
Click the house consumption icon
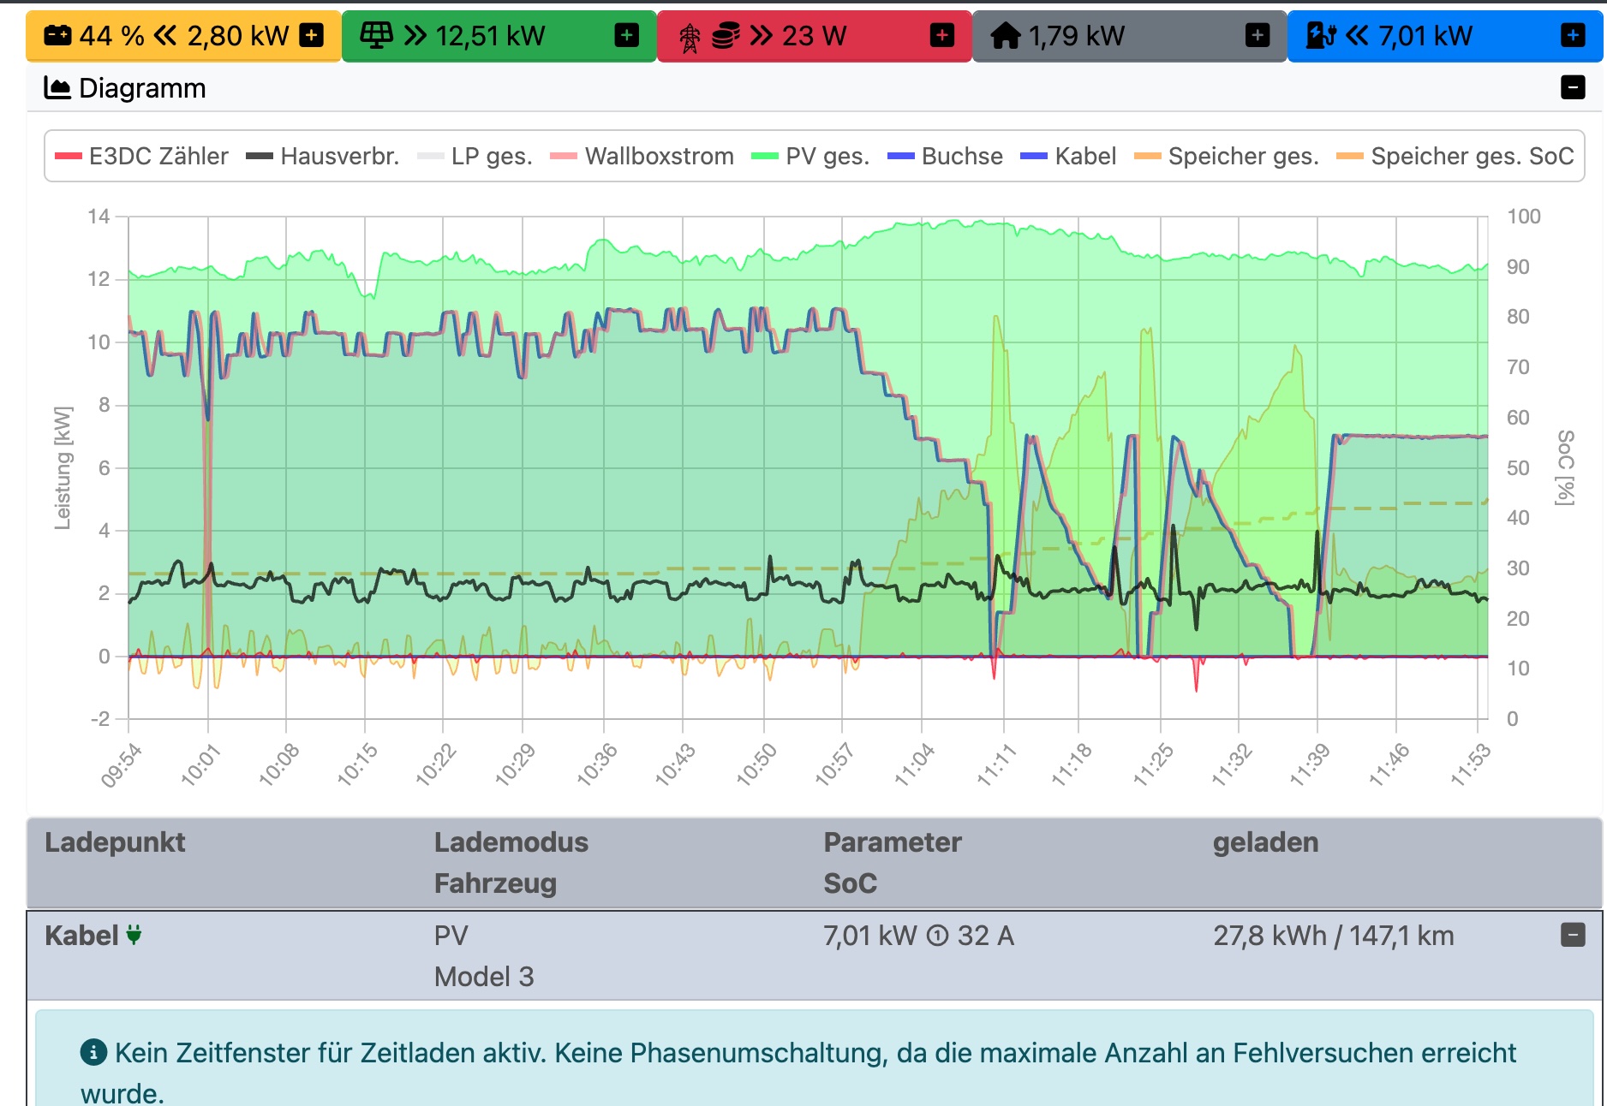click(1006, 36)
